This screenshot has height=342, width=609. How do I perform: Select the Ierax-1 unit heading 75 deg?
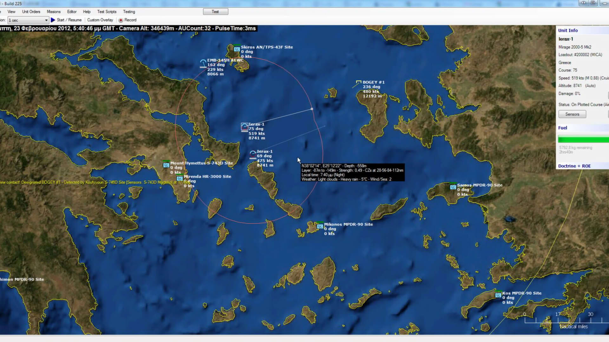(x=244, y=127)
